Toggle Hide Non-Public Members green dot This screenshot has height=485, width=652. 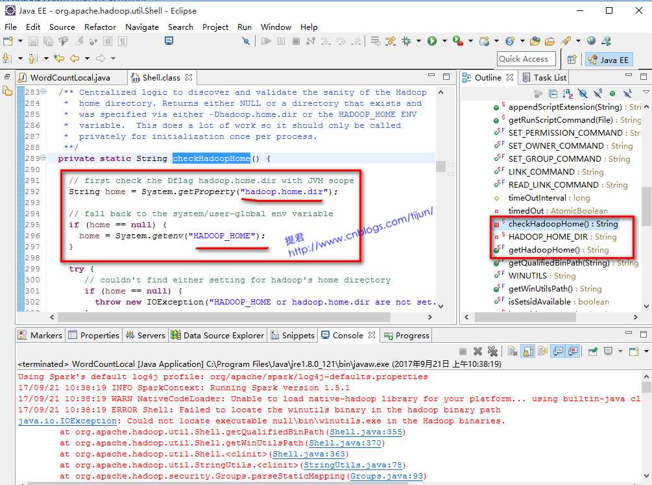[612, 93]
